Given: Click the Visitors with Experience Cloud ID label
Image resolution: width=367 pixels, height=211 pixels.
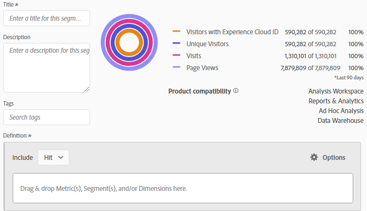Looking at the screenshot, I should [x=232, y=32].
